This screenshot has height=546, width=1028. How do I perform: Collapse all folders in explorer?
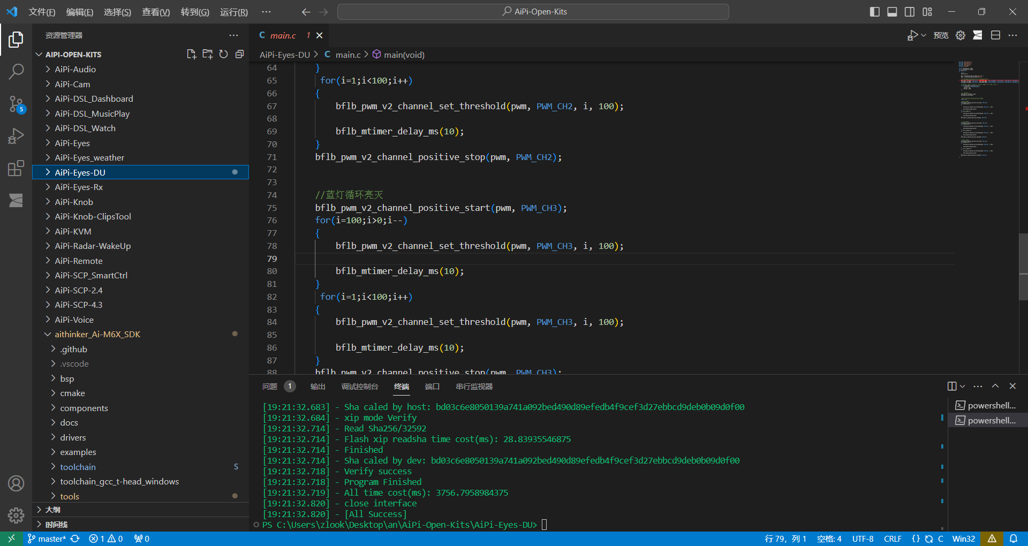[x=239, y=54]
